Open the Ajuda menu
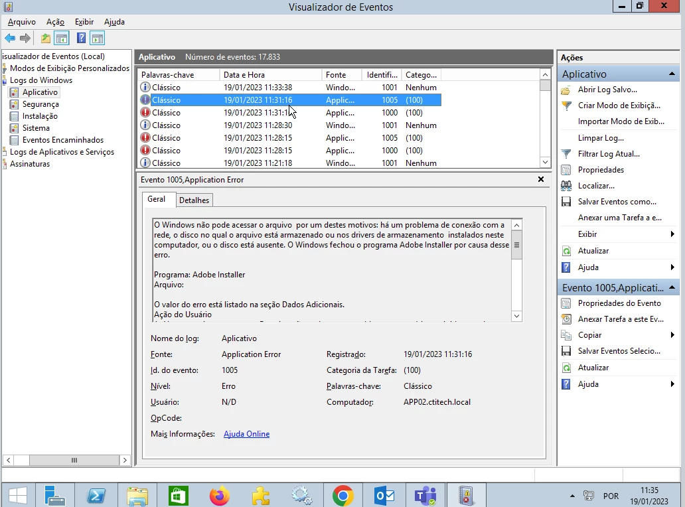This screenshot has width=685, height=507. [114, 22]
